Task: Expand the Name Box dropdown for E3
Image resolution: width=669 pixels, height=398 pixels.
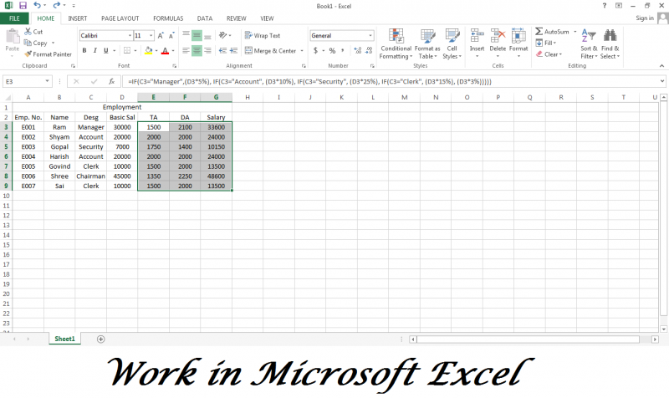Action: click(47, 81)
